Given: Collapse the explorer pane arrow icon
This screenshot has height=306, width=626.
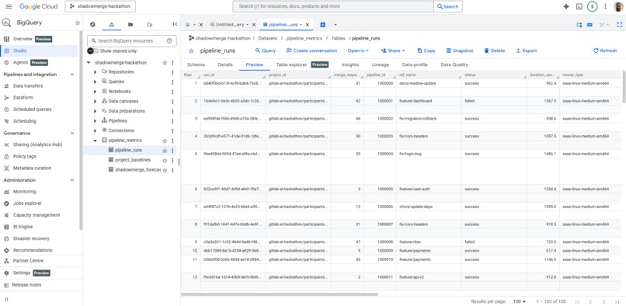Looking at the screenshot, I should point(175,24).
